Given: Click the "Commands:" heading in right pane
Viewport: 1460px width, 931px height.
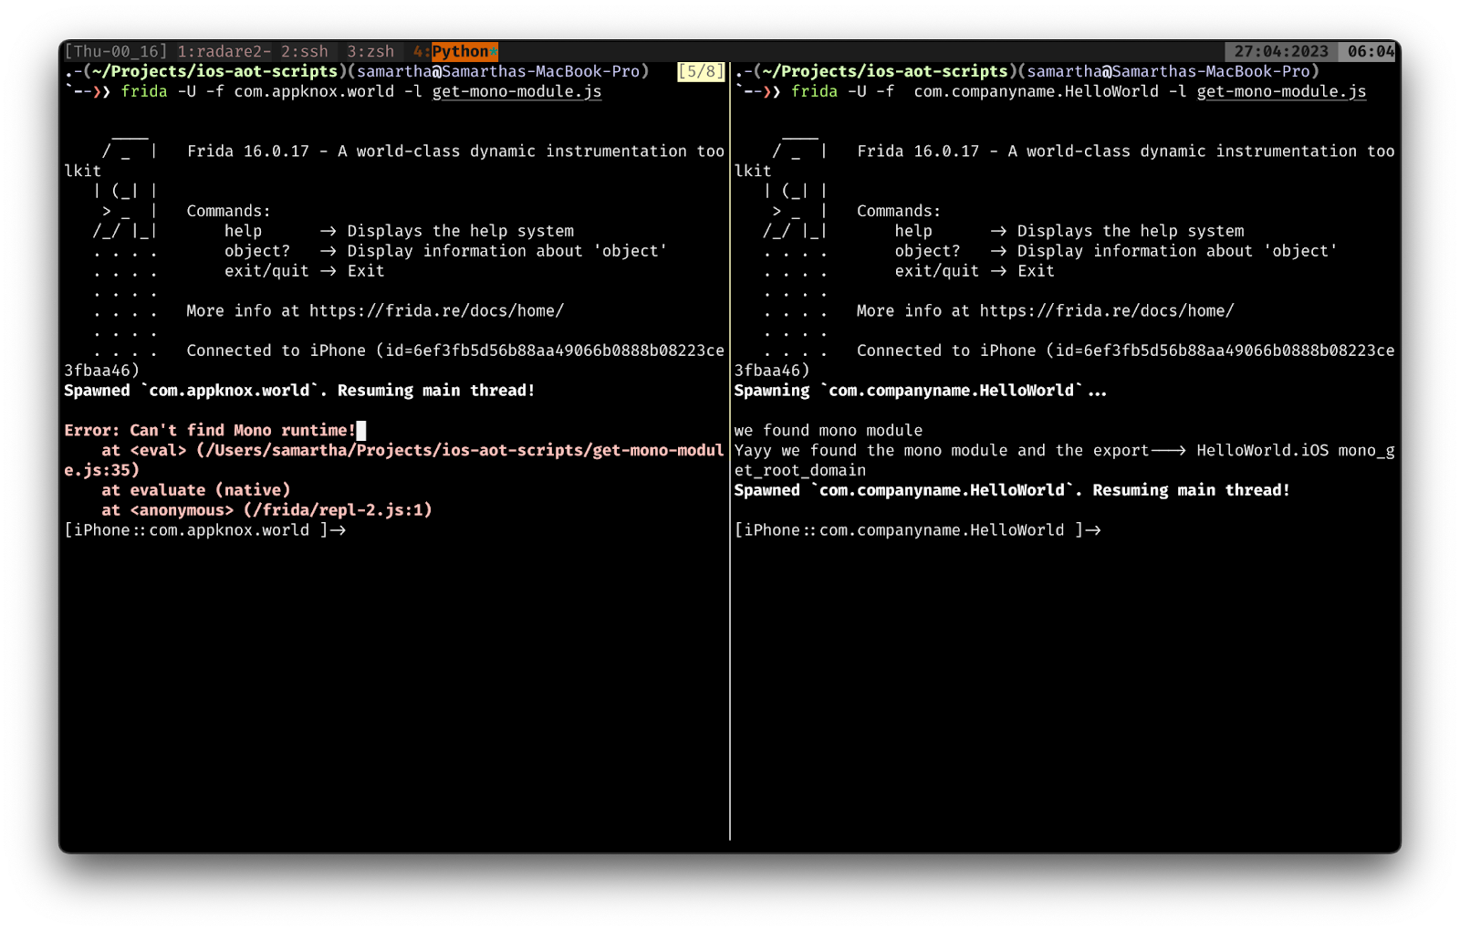Looking at the screenshot, I should pyautogui.click(x=899, y=211).
